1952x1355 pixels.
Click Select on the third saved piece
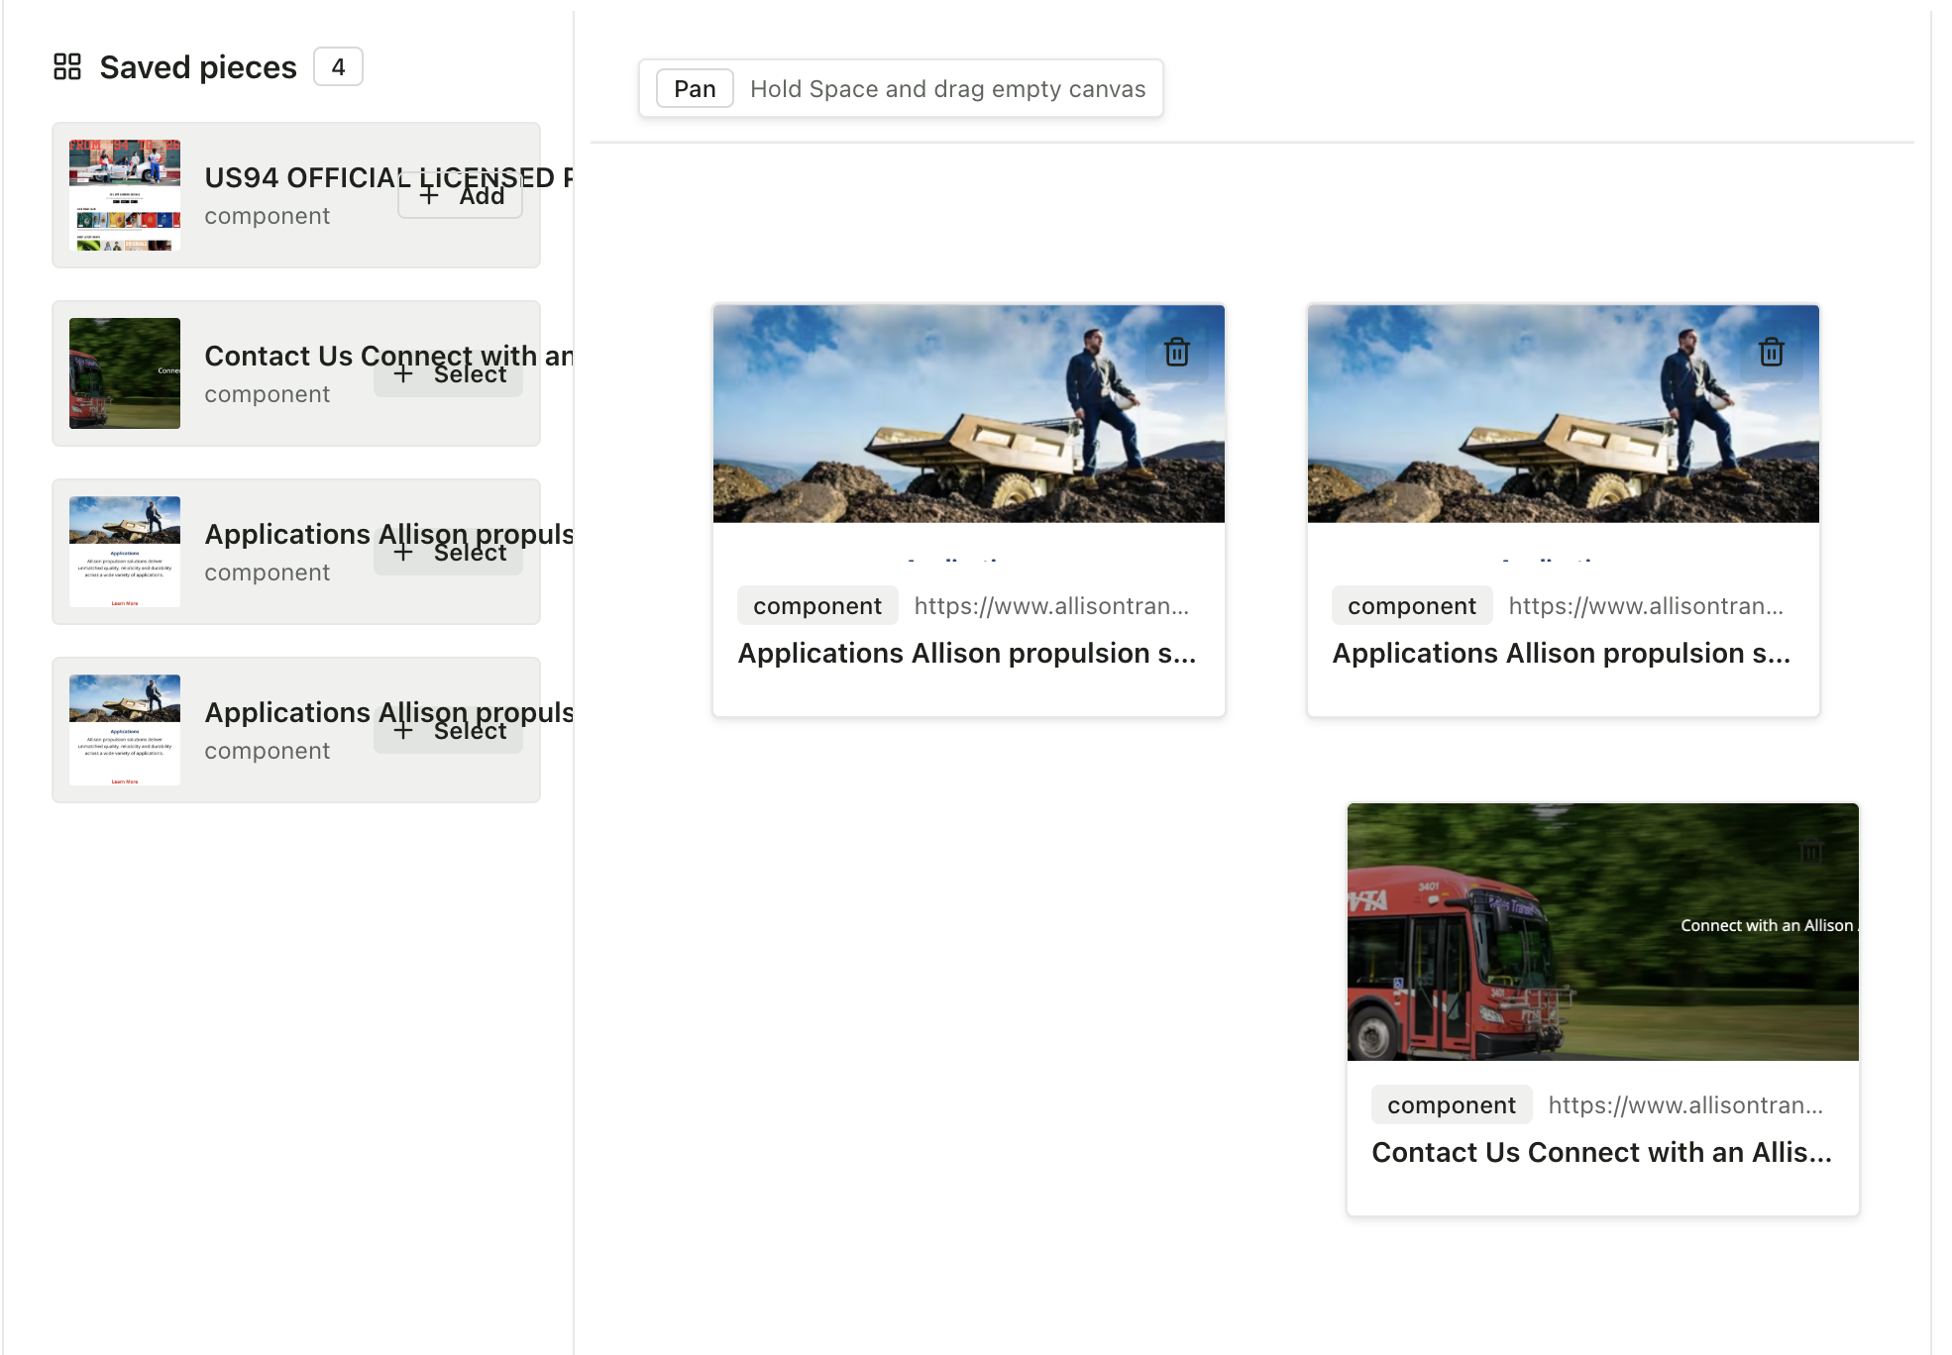pos(449,552)
